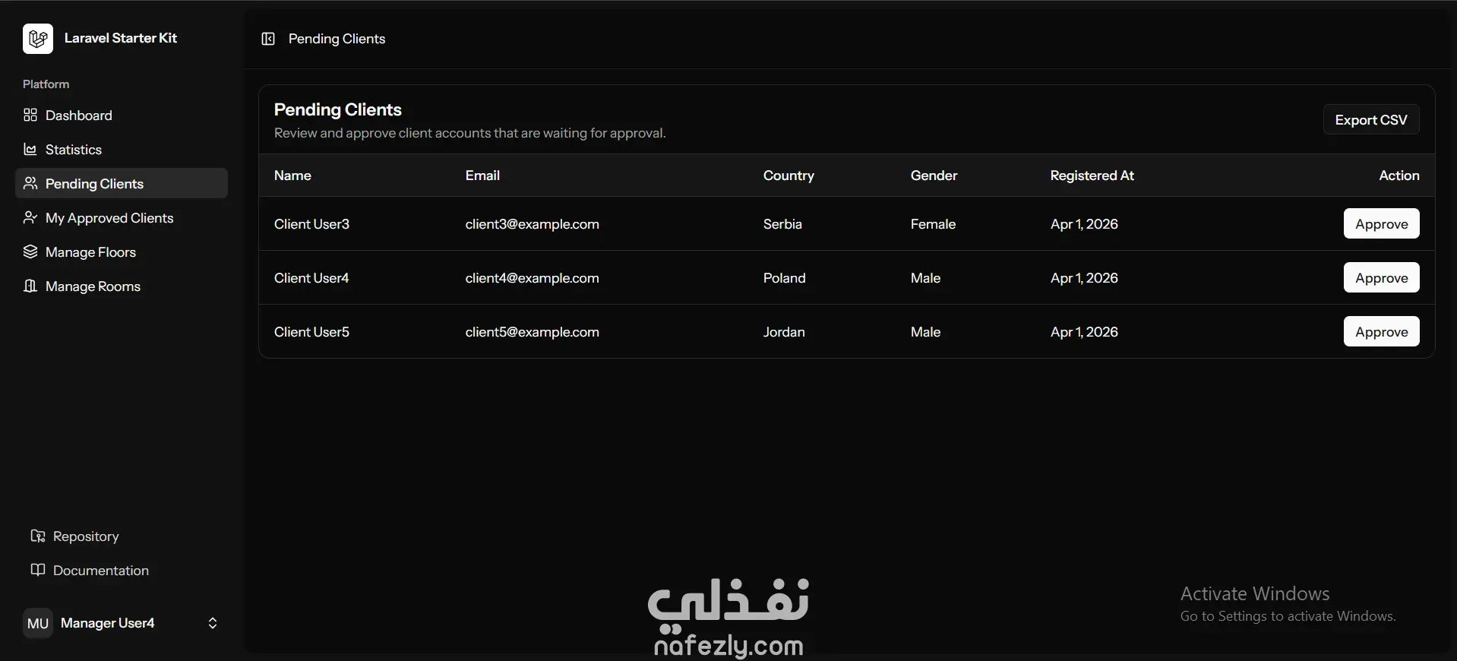This screenshot has height=661, width=1457.
Task: Click email client3@example.com
Action: click(532, 224)
